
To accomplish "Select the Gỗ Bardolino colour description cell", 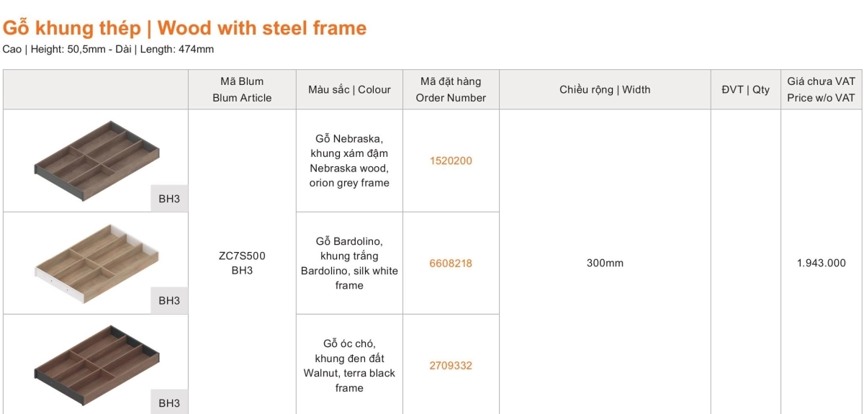I will point(349,264).
